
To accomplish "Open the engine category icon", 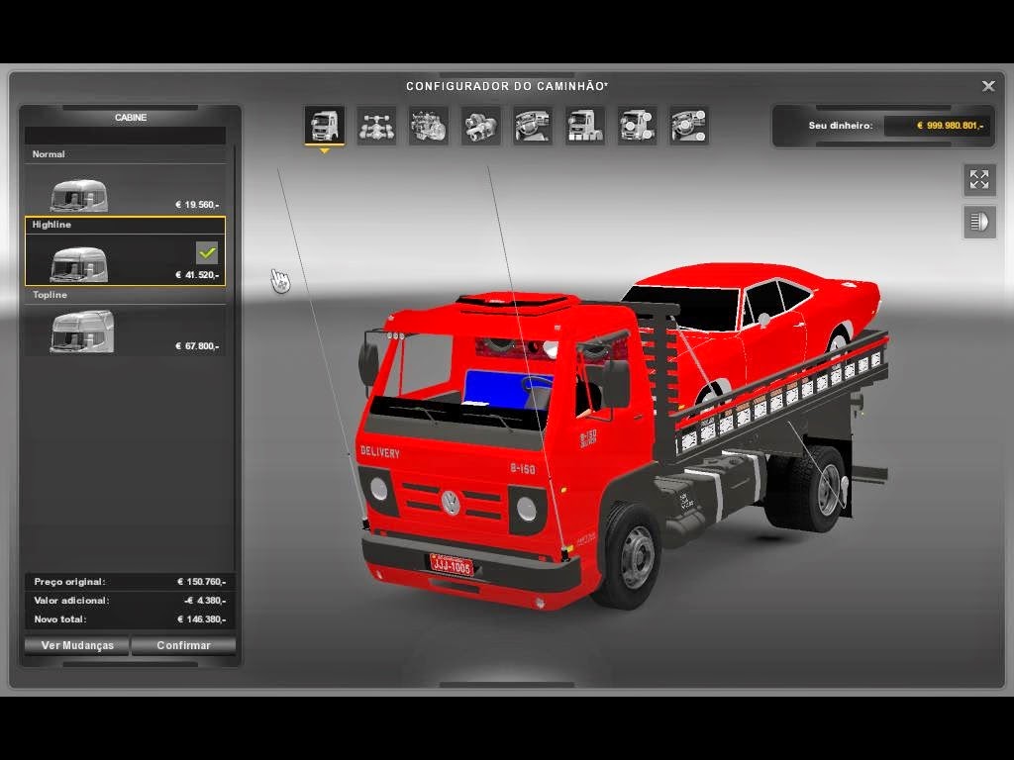I will 429,126.
